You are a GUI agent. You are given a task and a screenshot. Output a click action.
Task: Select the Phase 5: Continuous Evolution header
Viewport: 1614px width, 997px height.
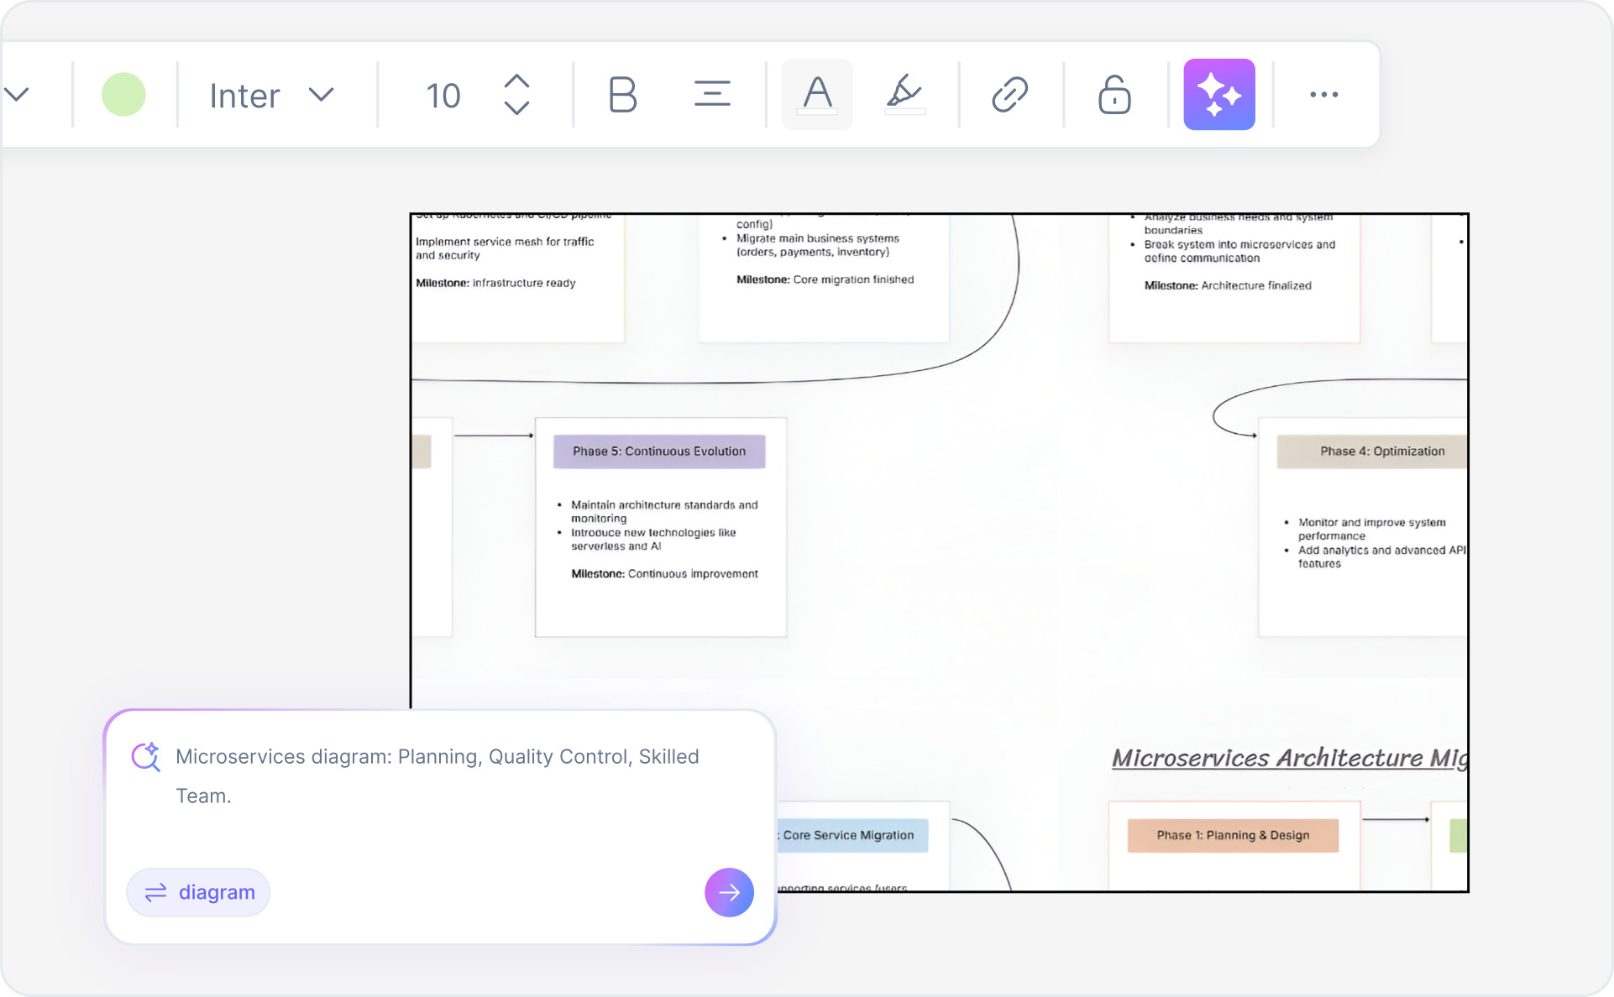click(658, 451)
